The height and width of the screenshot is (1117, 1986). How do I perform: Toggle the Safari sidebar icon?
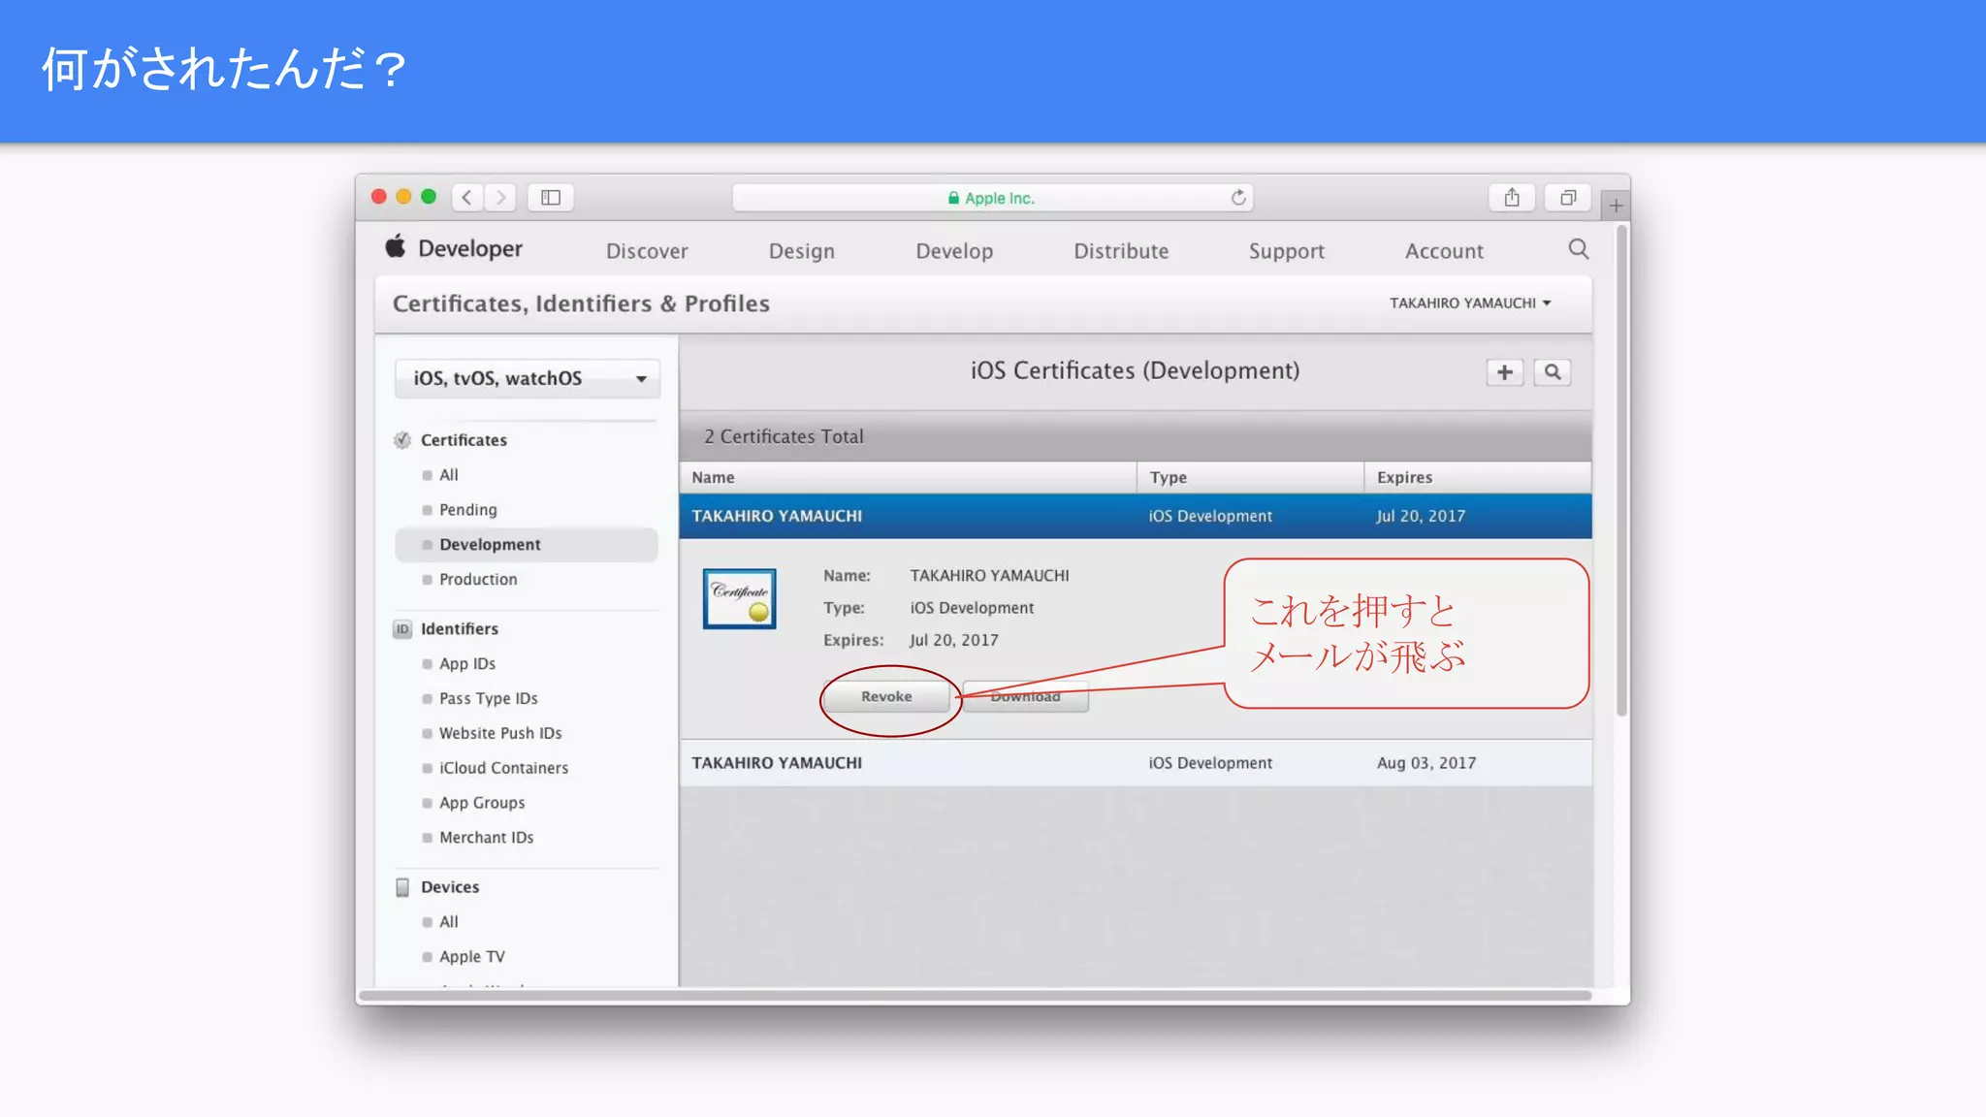coord(551,198)
